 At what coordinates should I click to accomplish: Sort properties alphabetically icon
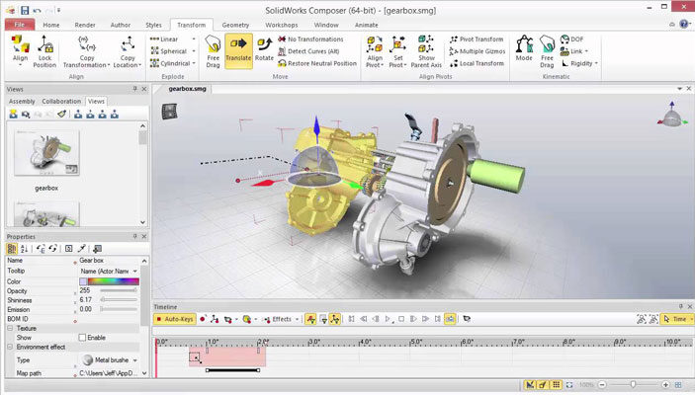pyautogui.click(x=25, y=249)
